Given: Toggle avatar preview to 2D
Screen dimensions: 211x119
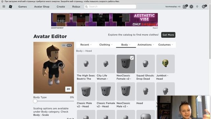Looking at the screenshot, I should tap(68, 89).
